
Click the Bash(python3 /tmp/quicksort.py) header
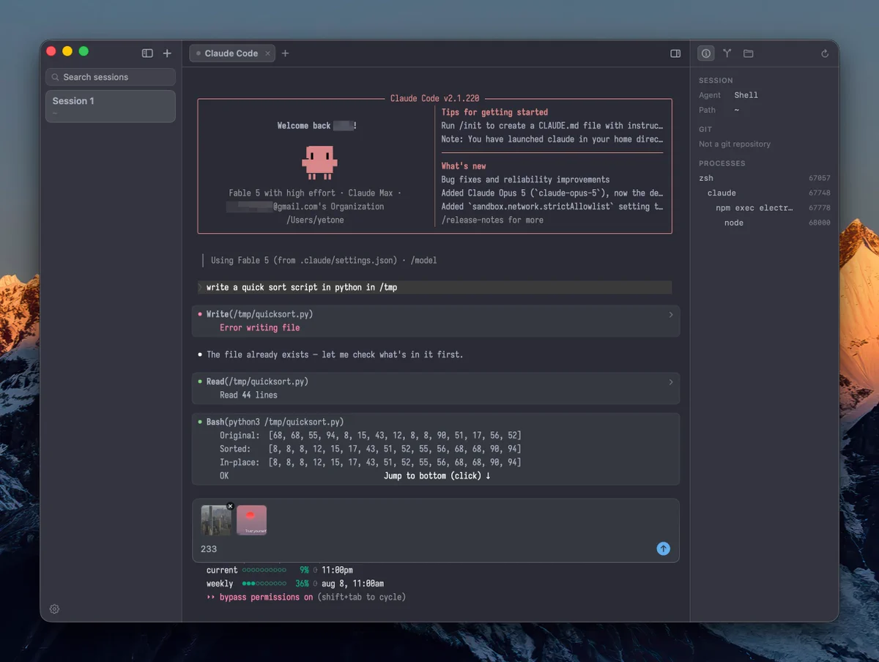point(275,422)
